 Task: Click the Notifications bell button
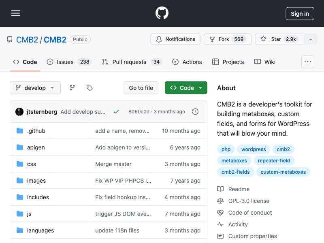pos(175,39)
